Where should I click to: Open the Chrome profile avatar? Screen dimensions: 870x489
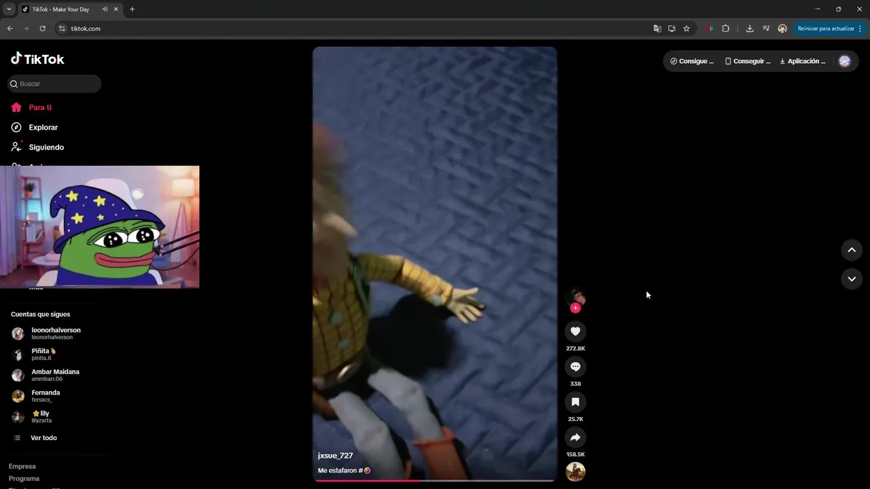click(782, 29)
